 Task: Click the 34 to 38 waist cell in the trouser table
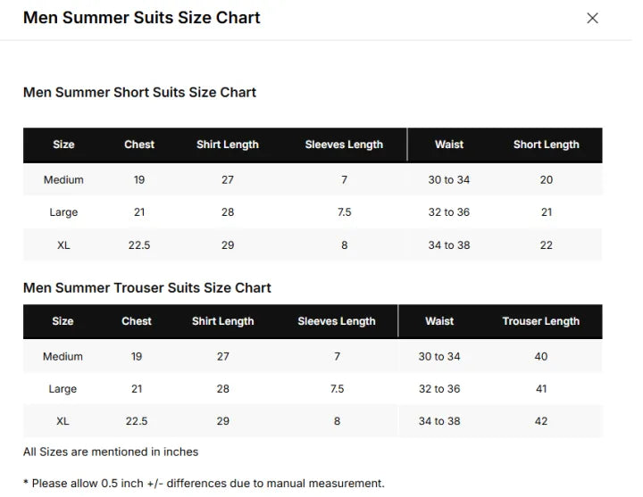point(439,421)
